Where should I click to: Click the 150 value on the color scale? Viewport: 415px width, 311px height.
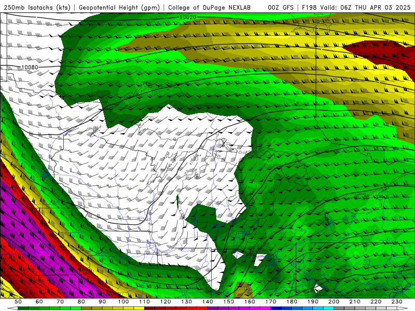[228, 302]
